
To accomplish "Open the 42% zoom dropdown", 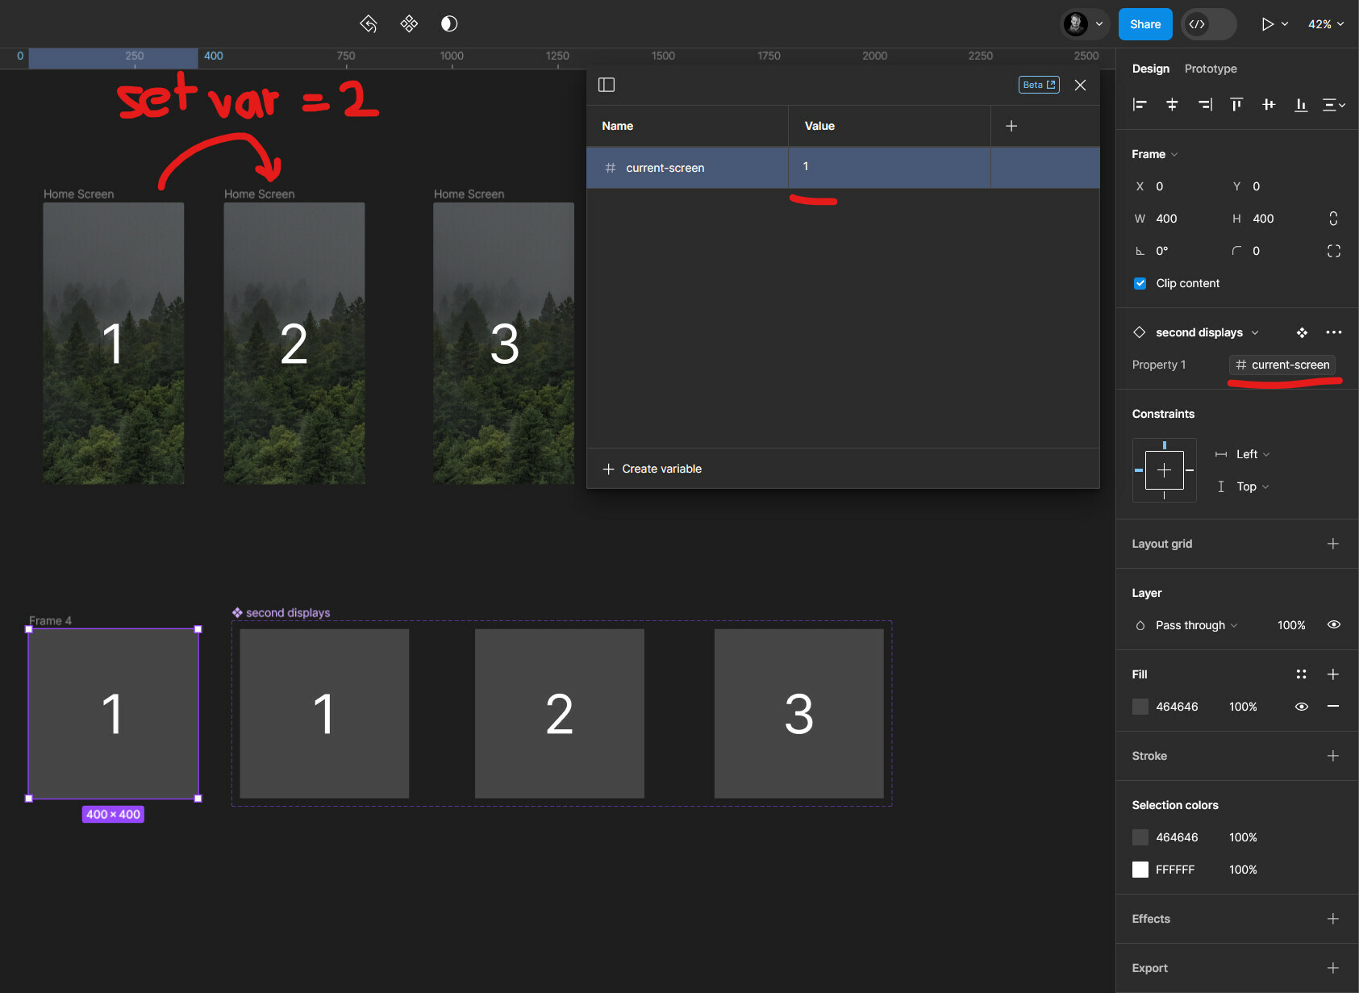I will tap(1326, 24).
